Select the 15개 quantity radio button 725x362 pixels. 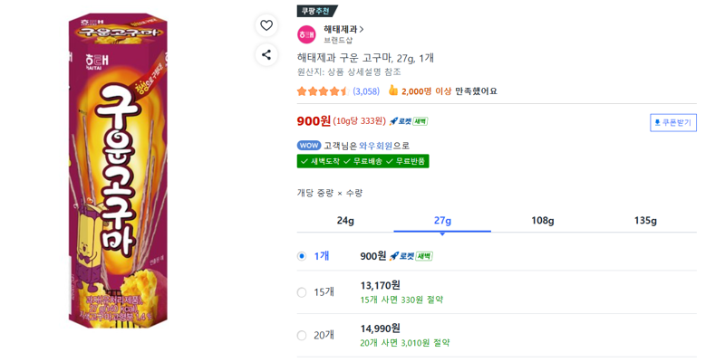pos(302,292)
